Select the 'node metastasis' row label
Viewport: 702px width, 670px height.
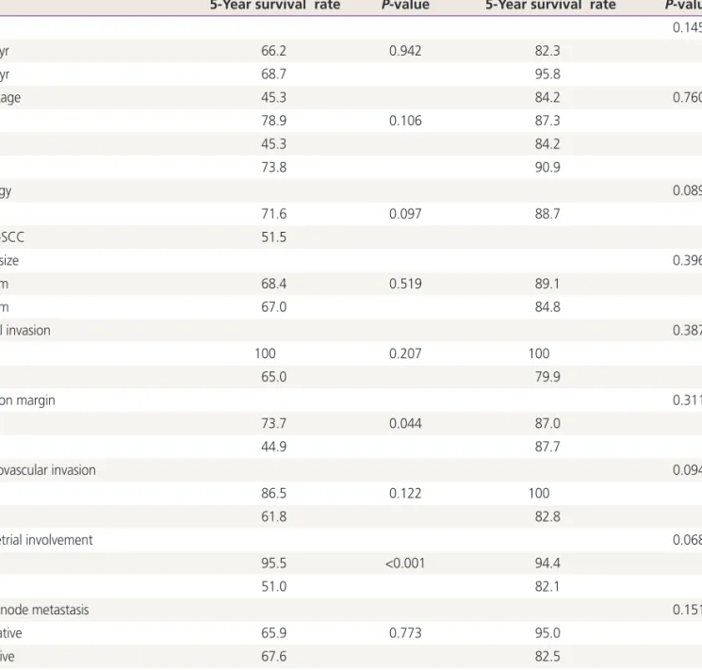click(x=44, y=610)
